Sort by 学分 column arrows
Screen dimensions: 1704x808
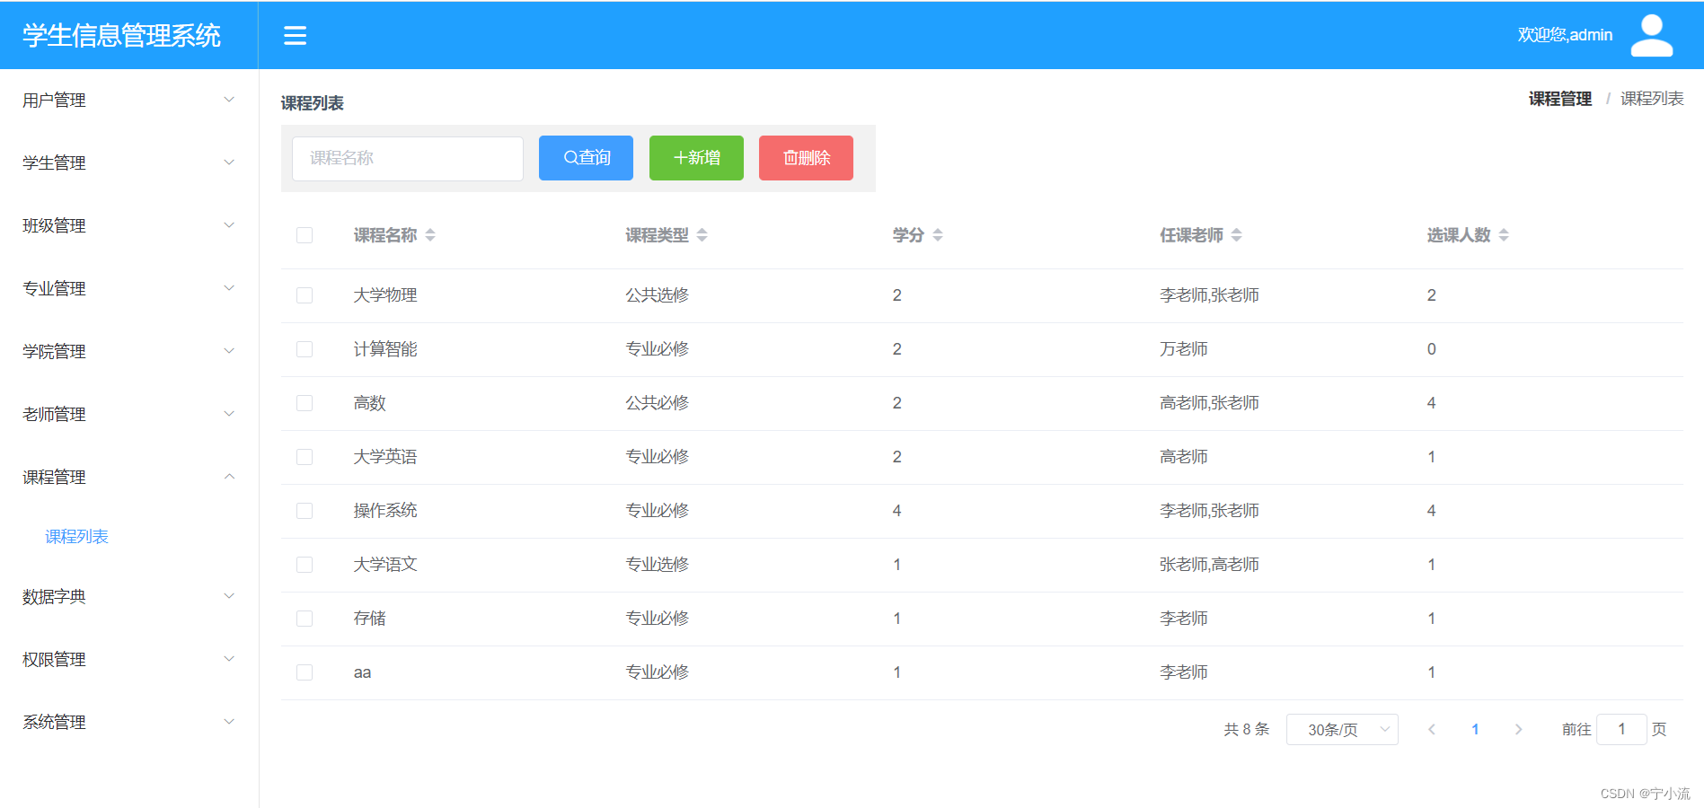938,234
